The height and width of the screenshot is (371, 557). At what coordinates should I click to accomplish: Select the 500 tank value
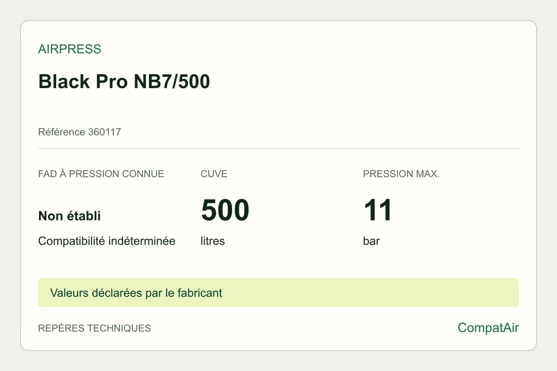point(225,210)
